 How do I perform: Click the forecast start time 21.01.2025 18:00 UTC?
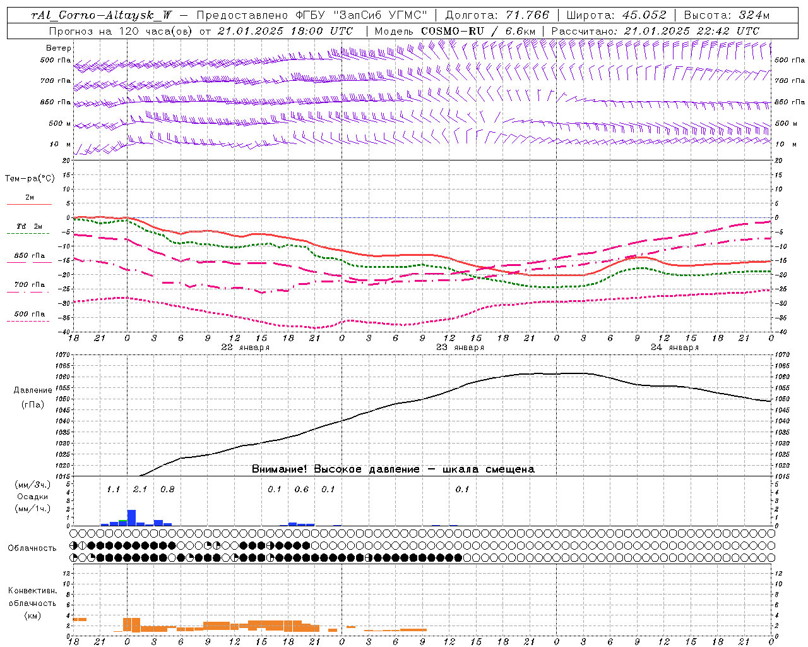coord(285,30)
